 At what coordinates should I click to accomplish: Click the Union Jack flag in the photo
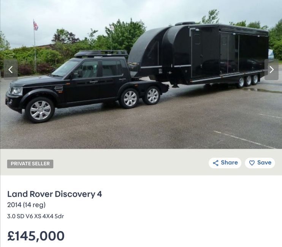[36, 25]
